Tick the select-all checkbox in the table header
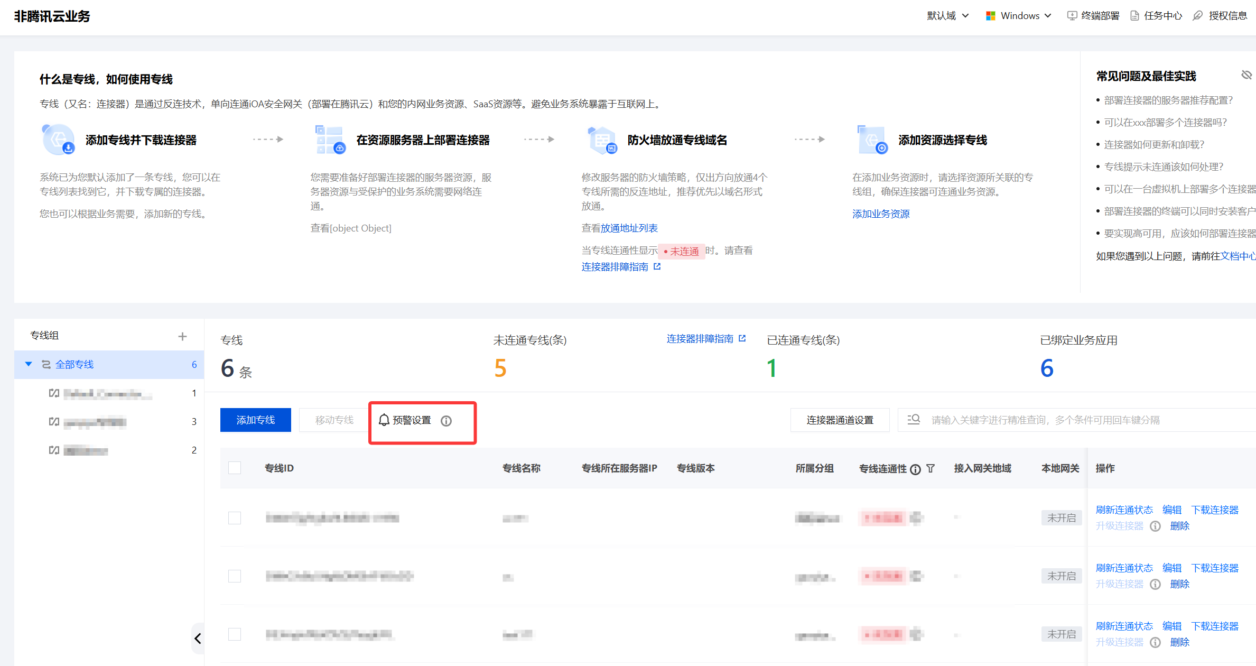The image size is (1256, 666). [235, 468]
